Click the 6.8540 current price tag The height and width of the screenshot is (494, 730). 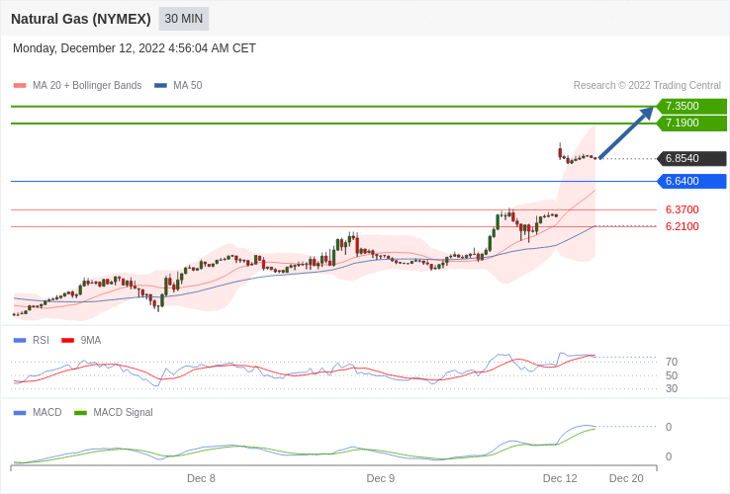pos(690,158)
